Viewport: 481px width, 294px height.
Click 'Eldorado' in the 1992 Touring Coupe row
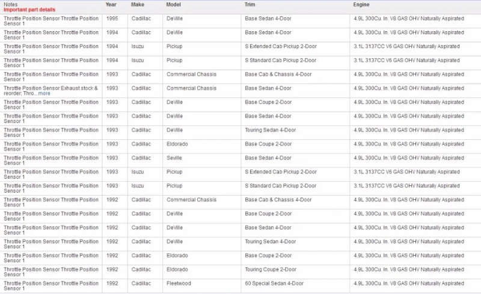(177, 269)
